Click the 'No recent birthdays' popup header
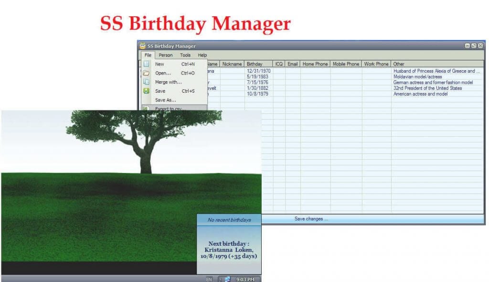This screenshot has width=489, height=282. pyautogui.click(x=229, y=220)
